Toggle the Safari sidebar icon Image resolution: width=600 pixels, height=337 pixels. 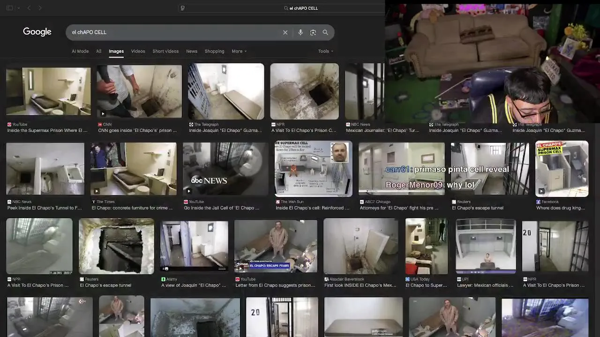tap(9, 8)
